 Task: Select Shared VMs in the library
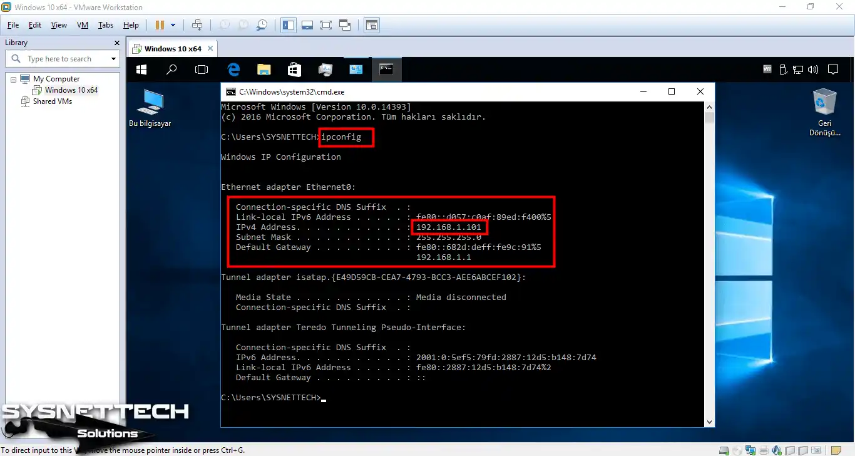click(53, 101)
